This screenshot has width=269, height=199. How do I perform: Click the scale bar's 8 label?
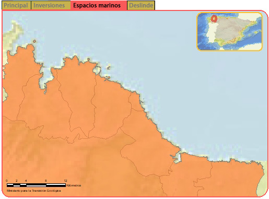coord(45,181)
